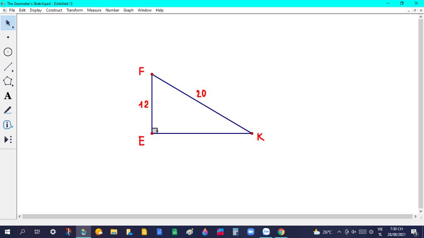
Task: Click the scroll up arrow of vertical scrollbar
Action: (421, 17)
